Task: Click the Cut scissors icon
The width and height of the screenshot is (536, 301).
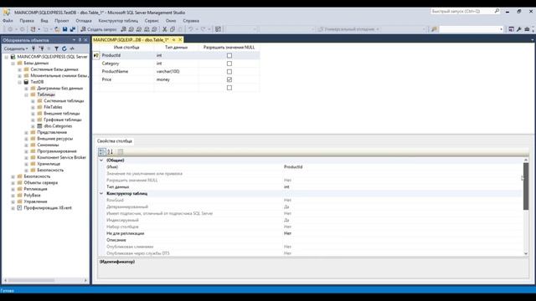Action: [x=165, y=29]
